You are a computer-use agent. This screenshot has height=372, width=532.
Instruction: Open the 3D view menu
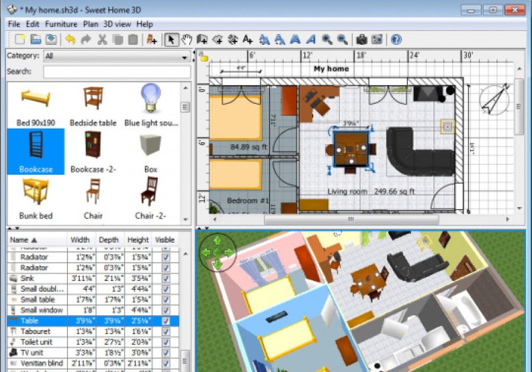click(117, 24)
